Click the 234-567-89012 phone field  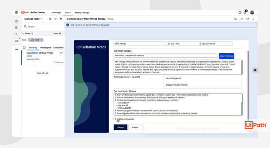coord(217,44)
